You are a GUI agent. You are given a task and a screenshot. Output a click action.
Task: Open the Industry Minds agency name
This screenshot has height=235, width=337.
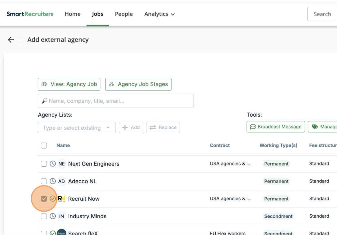(x=87, y=216)
